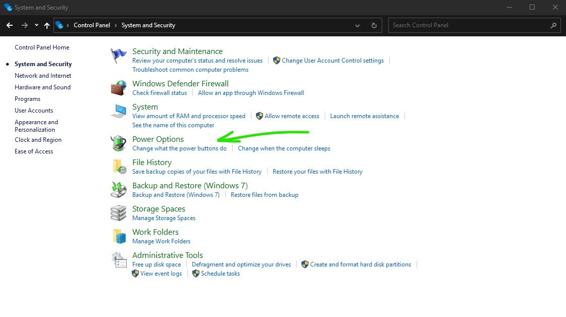Image resolution: width=566 pixels, height=317 pixels.
Task: Open the User Accounts category
Action: click(x=34, y=111)
